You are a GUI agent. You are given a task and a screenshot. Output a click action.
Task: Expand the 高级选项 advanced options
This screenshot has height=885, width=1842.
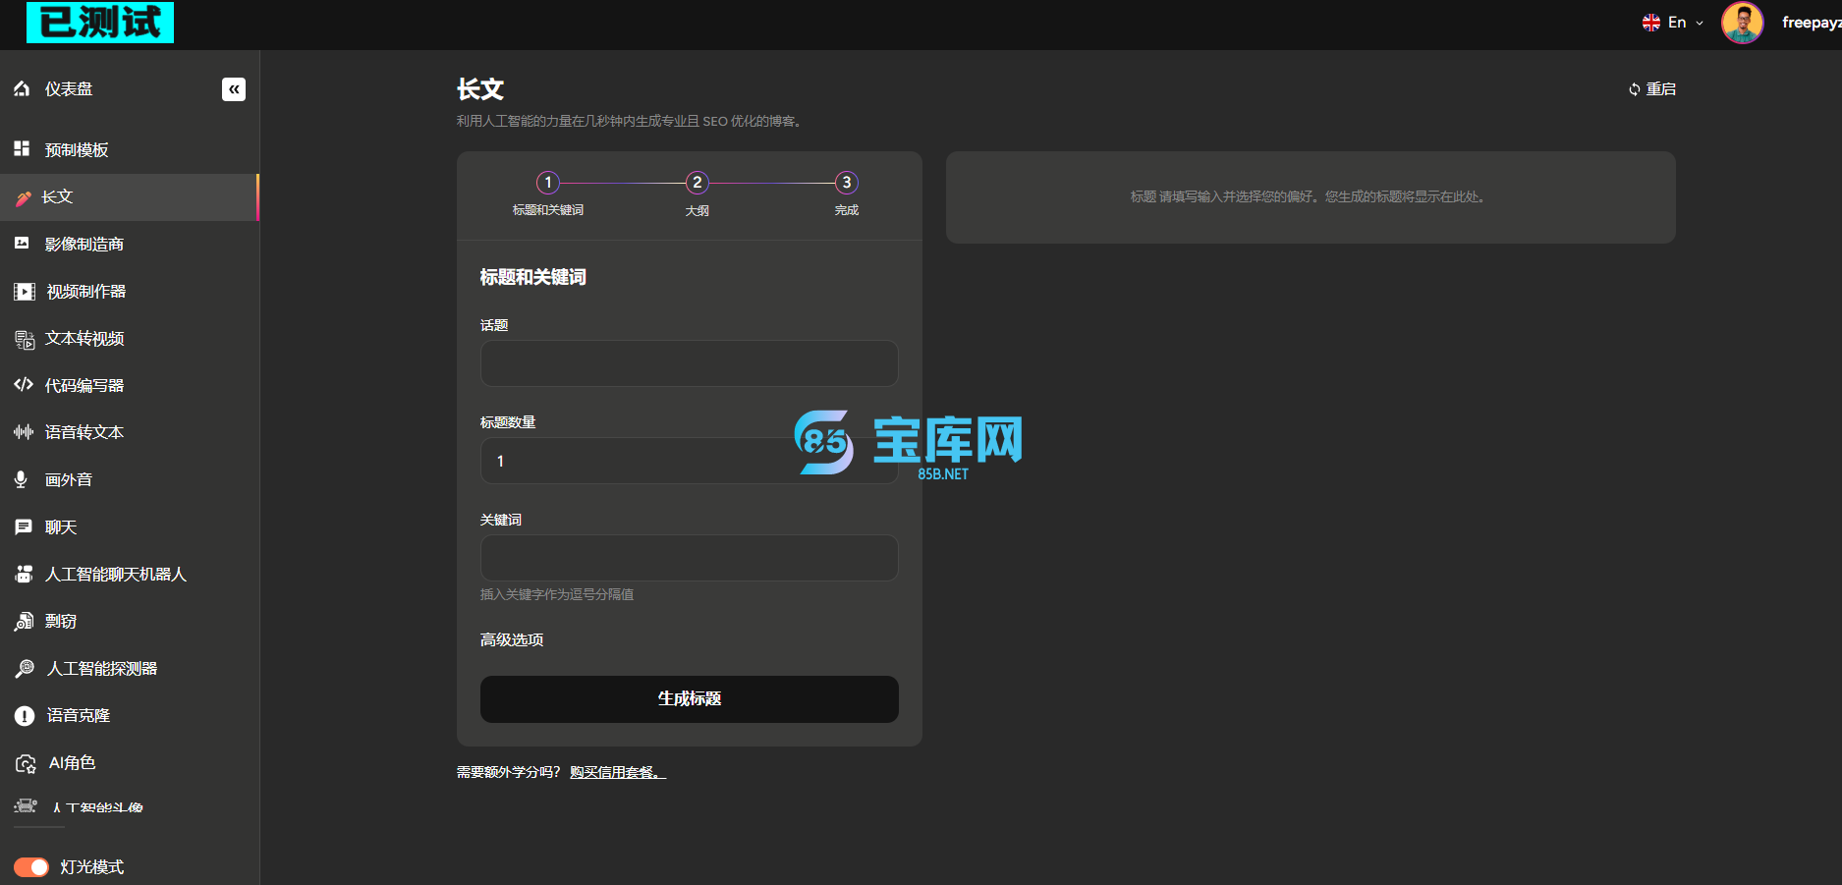coord(512,640)
